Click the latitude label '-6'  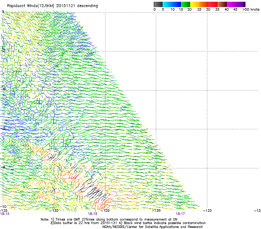3,128
